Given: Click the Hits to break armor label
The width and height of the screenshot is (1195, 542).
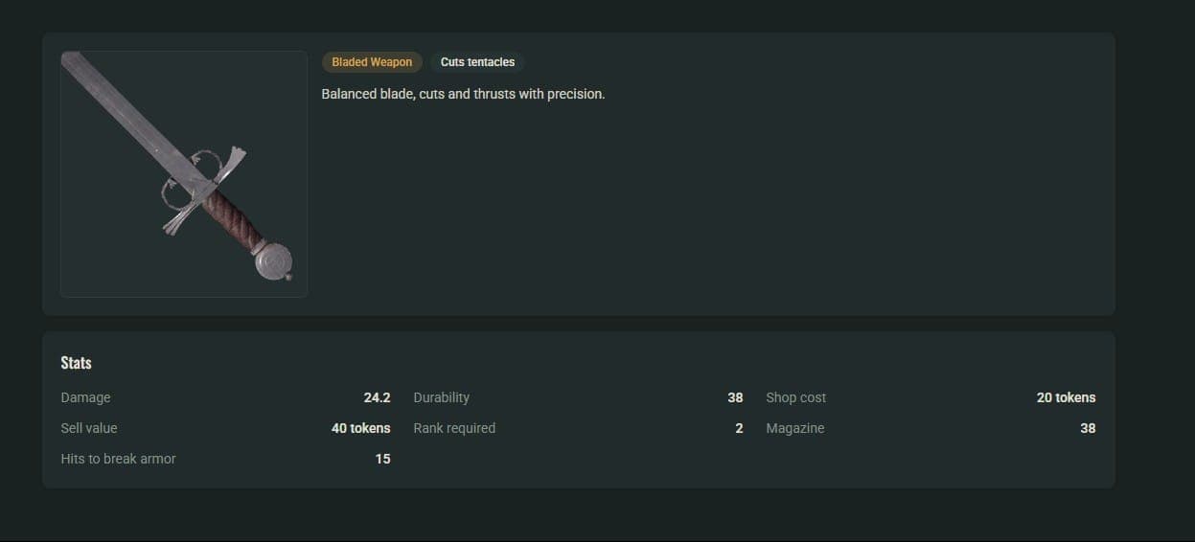Looking at the screenshot, I should 118,459.
